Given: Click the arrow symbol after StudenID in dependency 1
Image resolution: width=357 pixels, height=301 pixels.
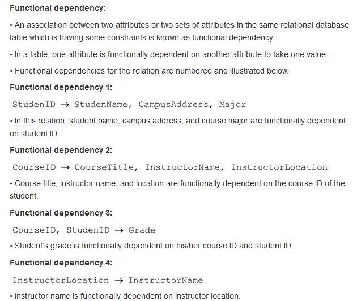Looking at the screenshot, I should pyautogui.click(x=65, y=105).
